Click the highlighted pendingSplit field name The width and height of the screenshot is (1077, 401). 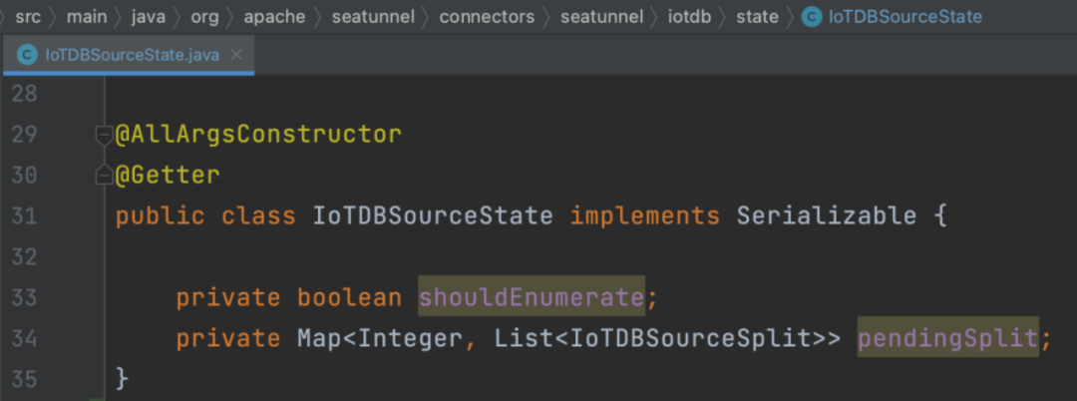948,338
